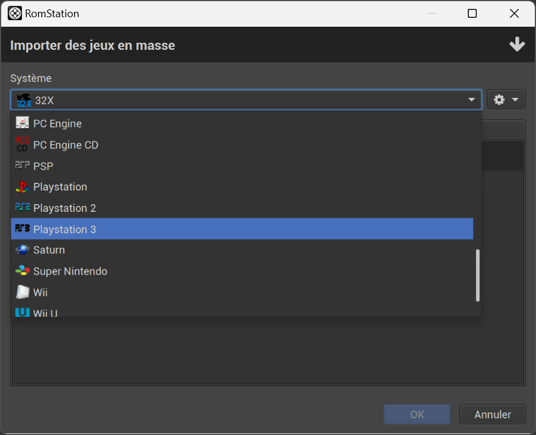Click the 32X icon in the Système field
Image resolution: width=536 pixels, height=435 pixels.
click(23, 99)
